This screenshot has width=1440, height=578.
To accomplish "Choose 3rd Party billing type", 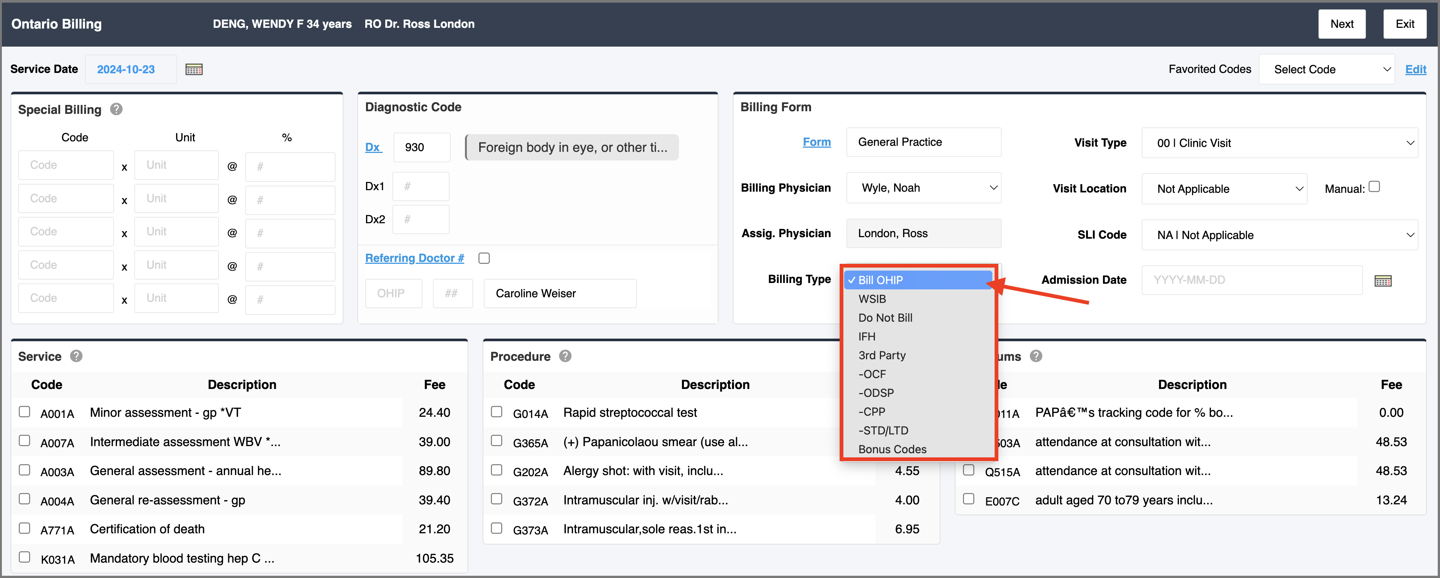I will (919, 355).
